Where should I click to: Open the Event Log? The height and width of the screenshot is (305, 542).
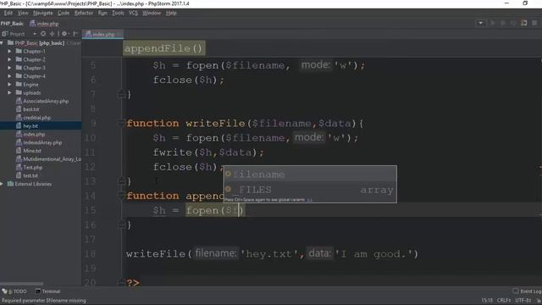click(x=528, y=291)
